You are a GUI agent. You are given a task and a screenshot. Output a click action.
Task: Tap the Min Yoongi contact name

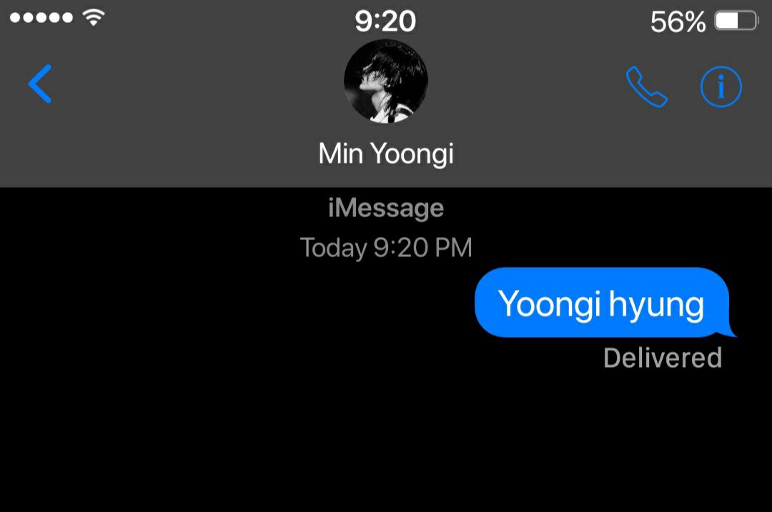coord(385,154)
